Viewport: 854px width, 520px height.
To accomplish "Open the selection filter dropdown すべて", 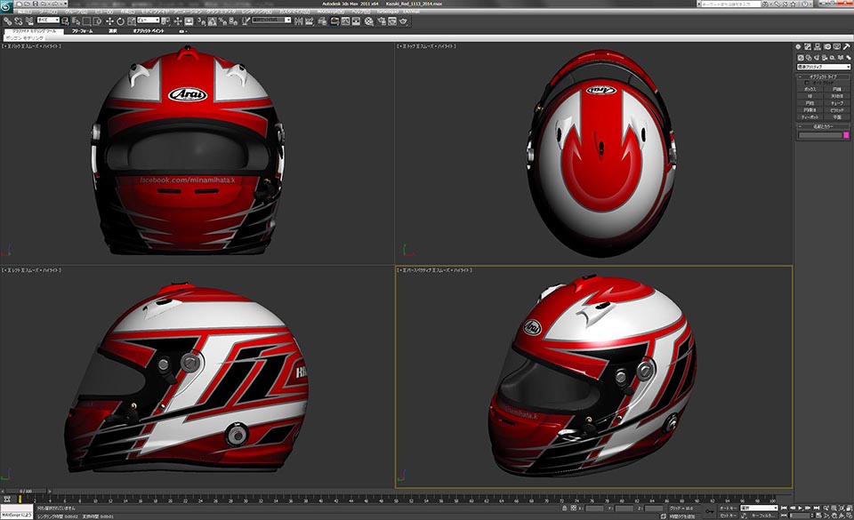I will pyautogui.click(x=48, y=20).
